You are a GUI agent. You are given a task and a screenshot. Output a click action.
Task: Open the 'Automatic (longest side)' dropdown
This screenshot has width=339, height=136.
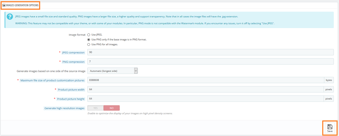(112, 71)
